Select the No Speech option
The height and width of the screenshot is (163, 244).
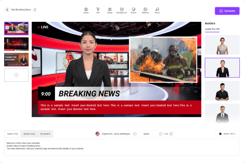[45, 134]
